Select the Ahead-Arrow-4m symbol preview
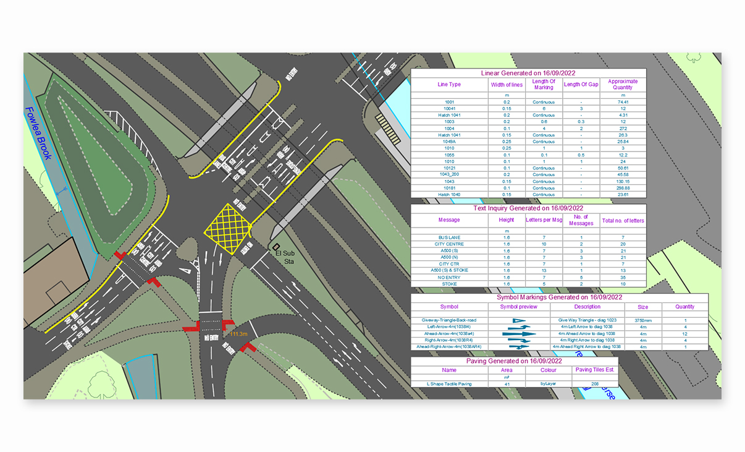This screenshot has width=745, height=452. (x=520, y=334)
